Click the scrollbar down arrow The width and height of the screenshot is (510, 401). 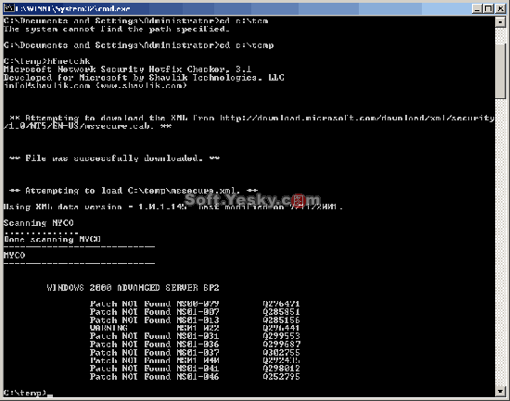point(501,391)
